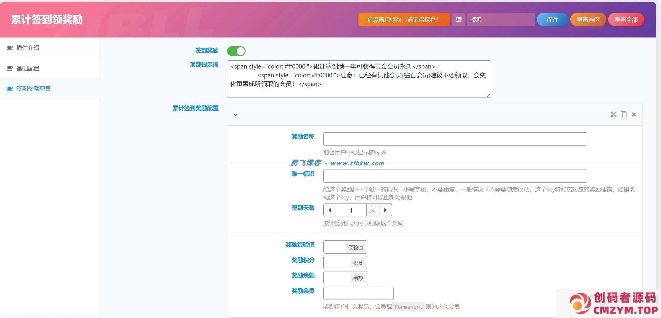Toggle the 签到奖励 switch off
This screenshot has width=661, height=318.
[236, 51]
